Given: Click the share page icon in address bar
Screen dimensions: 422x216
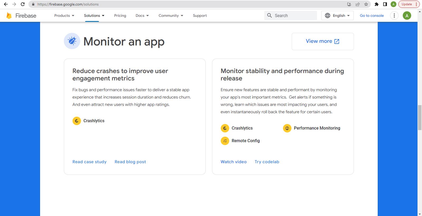Looking at the screenshot, I should pyautogui.click(x=358, y=4).
